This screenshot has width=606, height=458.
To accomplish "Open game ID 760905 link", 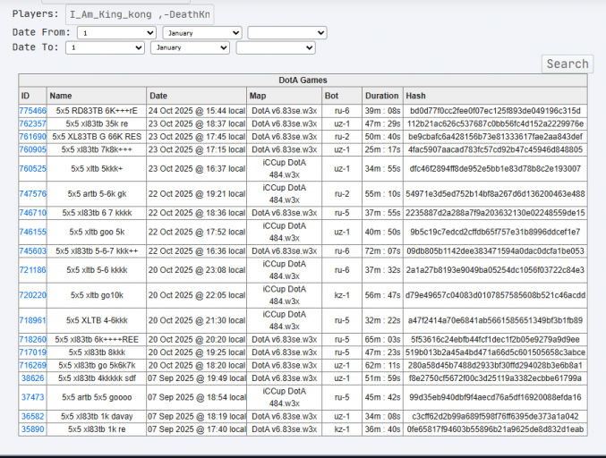I will coord(32,149).
